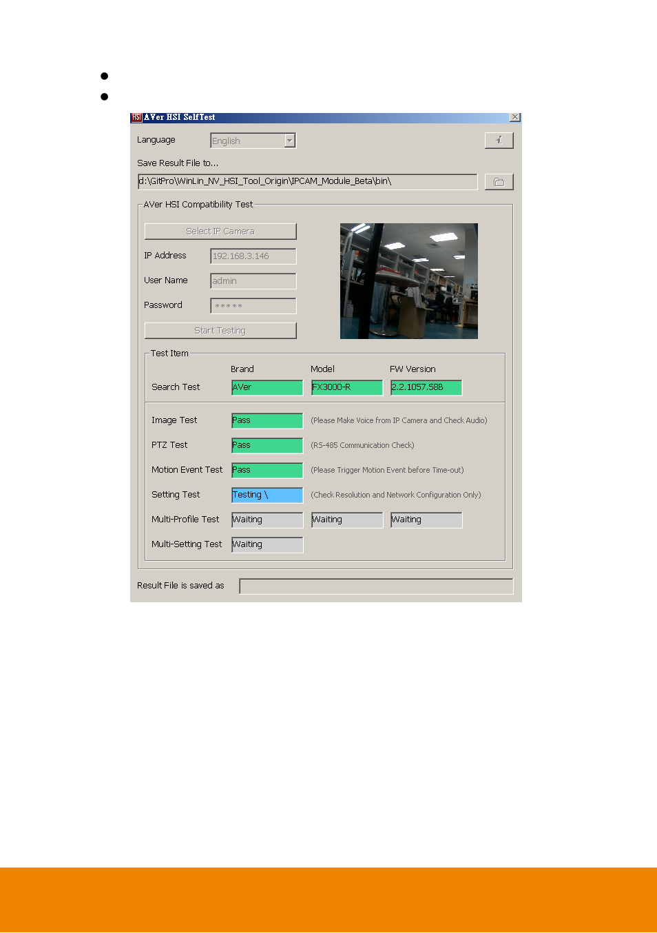The width and height of the screenshot is (657, 933).
Task: Click the HSI app icon in title bar
Action: coord(136,118)
